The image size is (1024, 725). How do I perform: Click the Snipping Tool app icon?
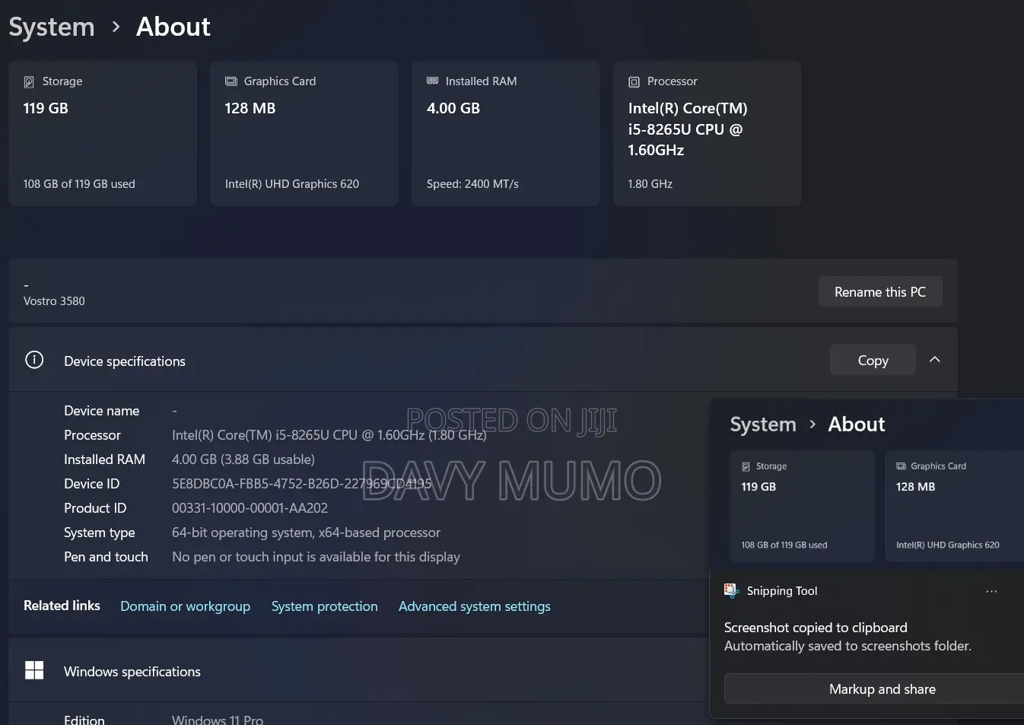tap(731, 591)
